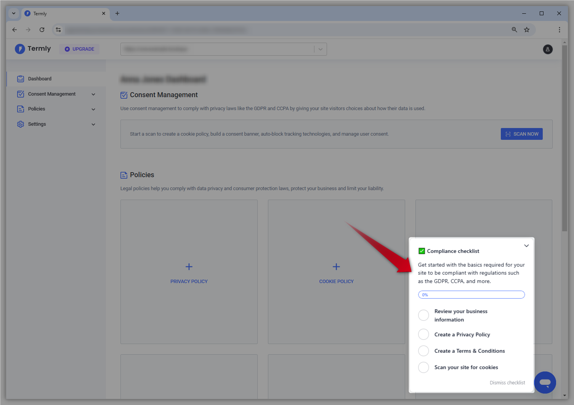The height and width of the screenshot is (405, 574).
Task: Collapse the Compliance checklist panel
Action: point(526,246)
